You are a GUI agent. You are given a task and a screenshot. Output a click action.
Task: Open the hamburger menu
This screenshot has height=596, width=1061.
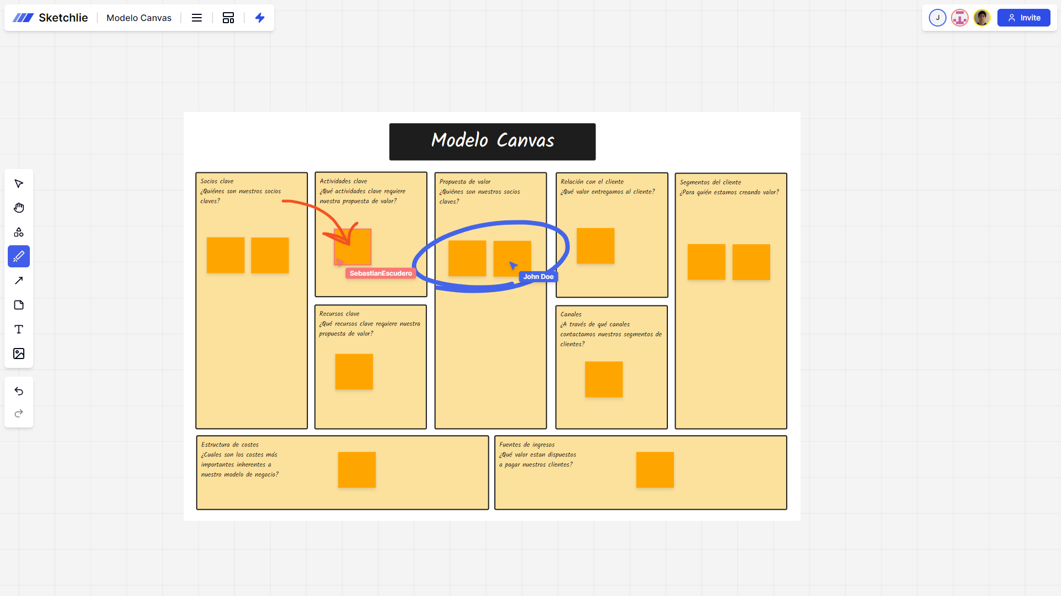pyautogui.click(x=196, y=18)
